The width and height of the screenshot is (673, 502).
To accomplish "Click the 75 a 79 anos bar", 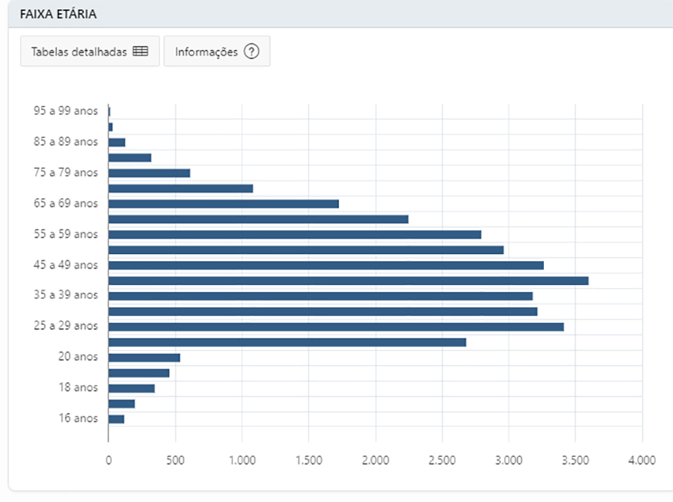I will pos(149,173).
